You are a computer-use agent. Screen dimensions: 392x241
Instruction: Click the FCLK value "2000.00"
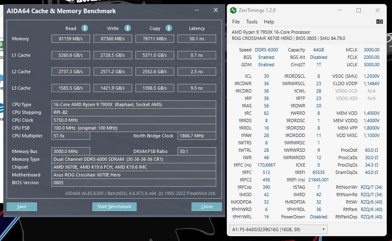[x=371, y=57]
